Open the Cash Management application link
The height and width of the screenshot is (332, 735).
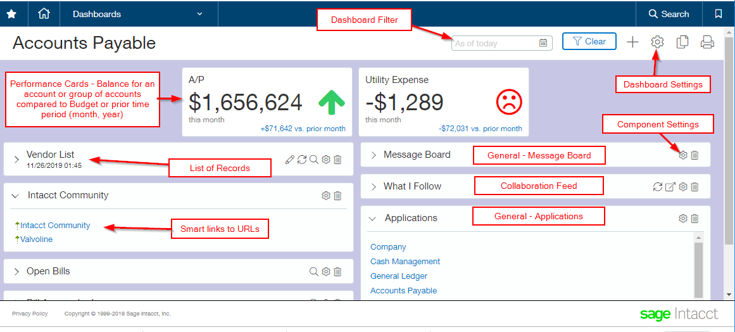coord(405,262)
